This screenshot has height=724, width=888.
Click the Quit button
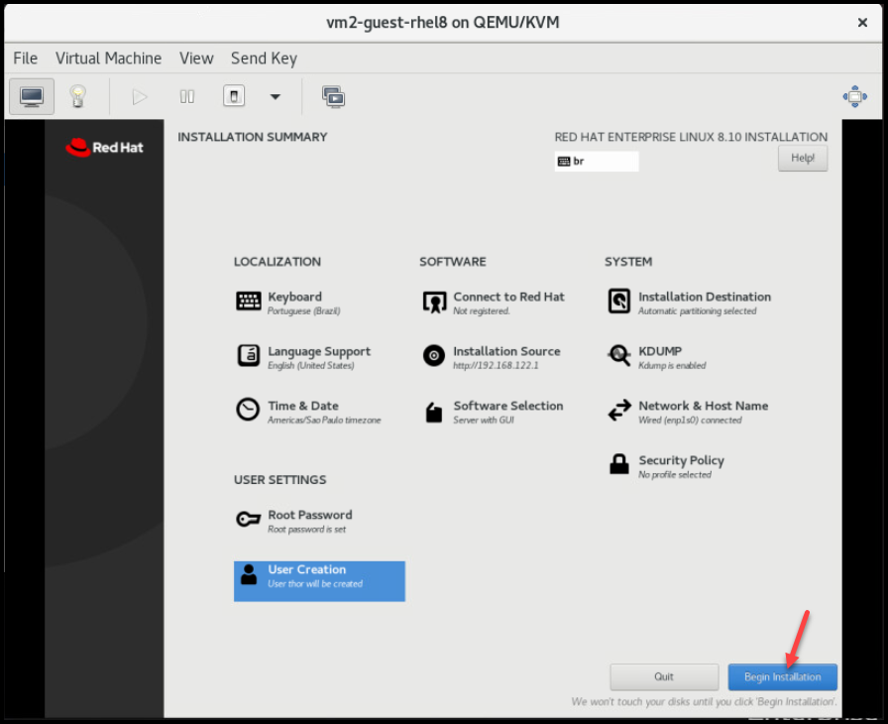(664, 677)
